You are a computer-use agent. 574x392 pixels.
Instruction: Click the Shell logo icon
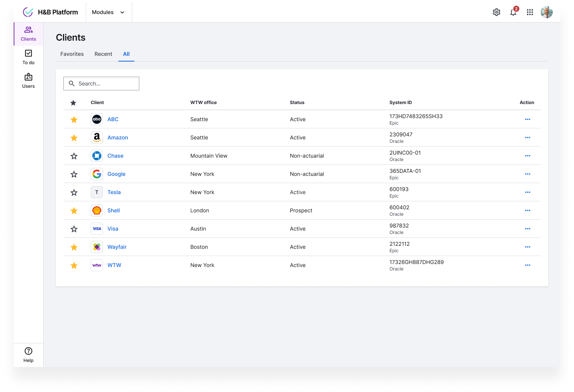(97, 210)
